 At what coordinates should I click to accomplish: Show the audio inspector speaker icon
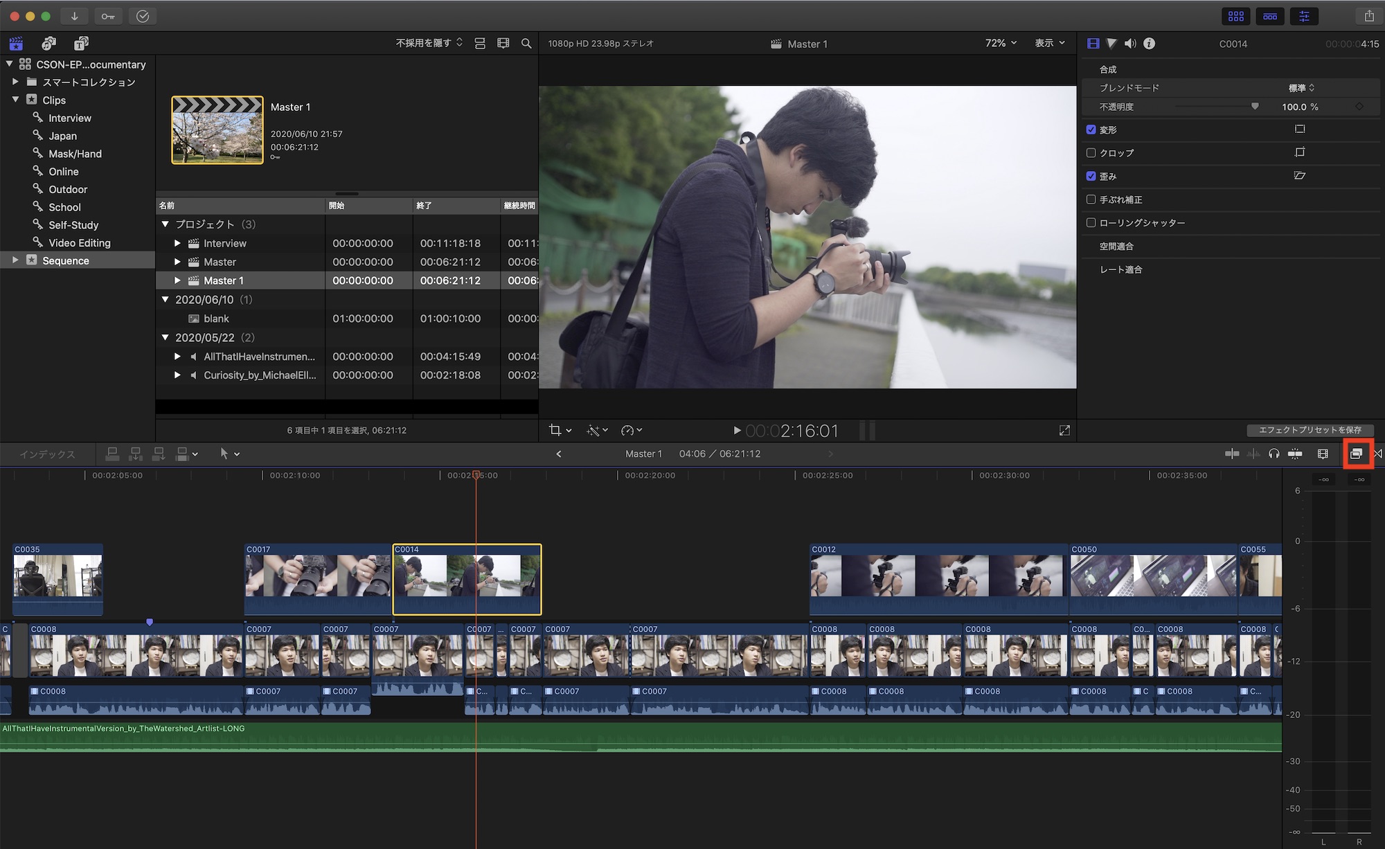pyautogui.click(x=1130, y=44)
